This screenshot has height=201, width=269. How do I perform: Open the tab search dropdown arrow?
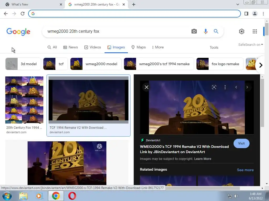tap(237, 4)
